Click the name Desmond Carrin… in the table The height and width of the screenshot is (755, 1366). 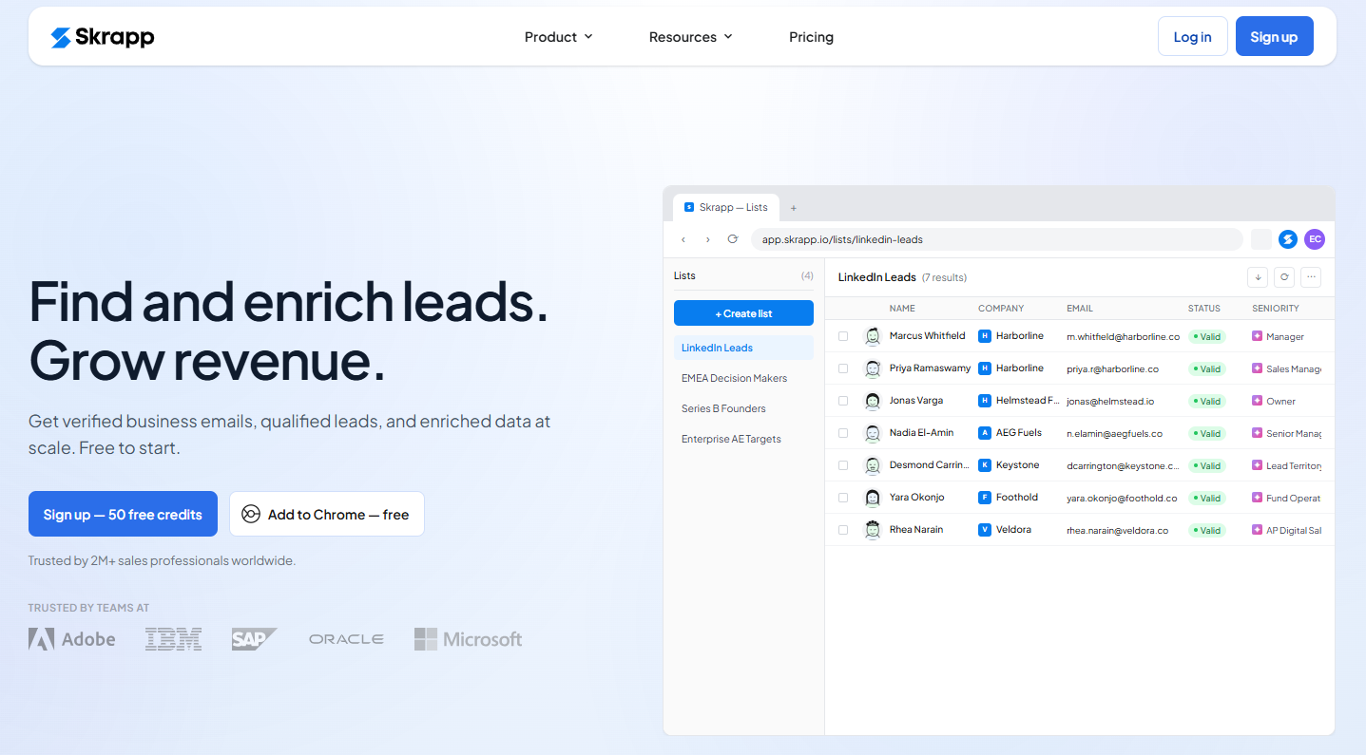point(930,465)
